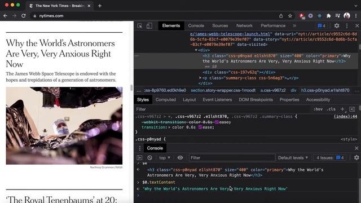
Task: Open the (index):44 source link
Action: tap(346, 117)
